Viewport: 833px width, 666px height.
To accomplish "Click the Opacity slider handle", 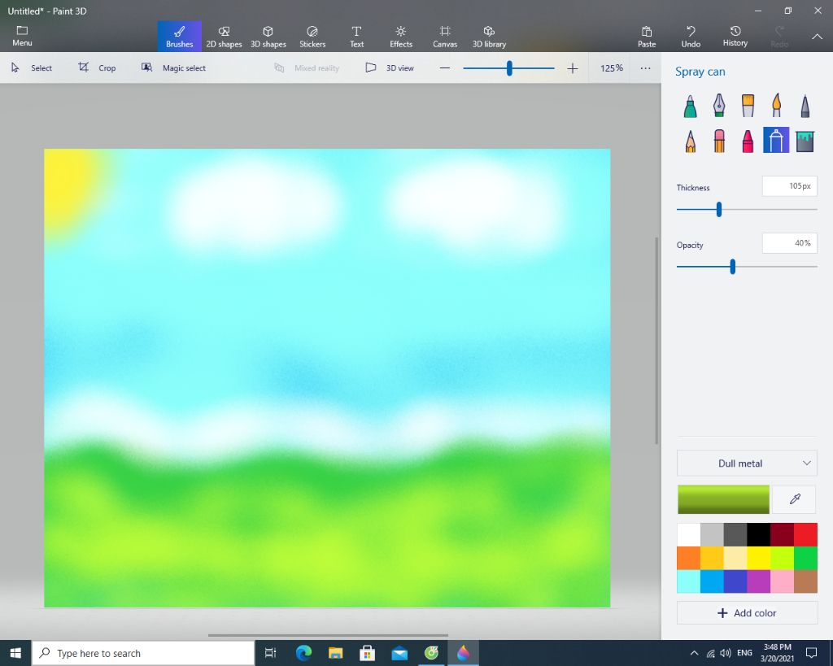I will click(733, 267).
